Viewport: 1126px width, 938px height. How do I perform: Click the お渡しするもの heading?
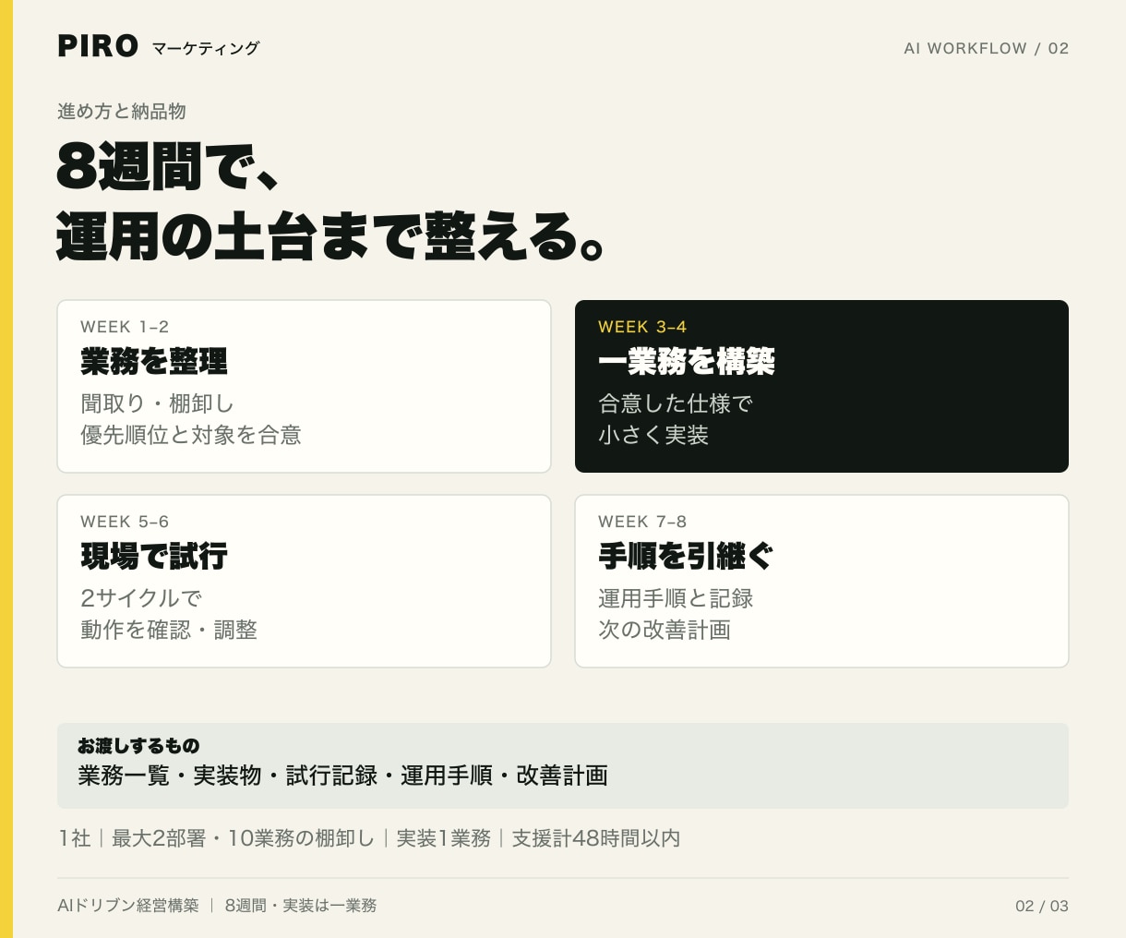pos(138,745)
